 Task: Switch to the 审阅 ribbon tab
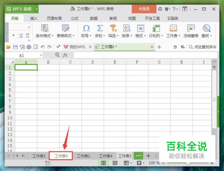tap(113, 18)
